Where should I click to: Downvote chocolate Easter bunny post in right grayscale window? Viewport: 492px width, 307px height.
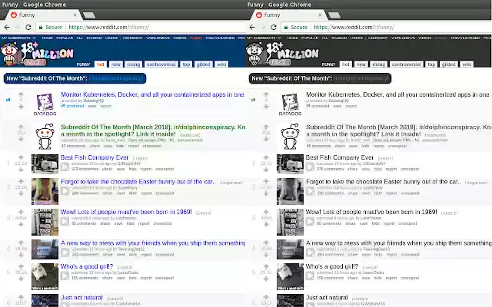266,193
